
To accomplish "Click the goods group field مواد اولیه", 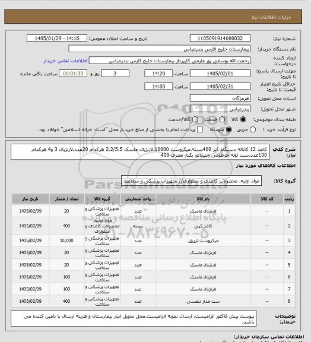I will click(x=191, y=181).
